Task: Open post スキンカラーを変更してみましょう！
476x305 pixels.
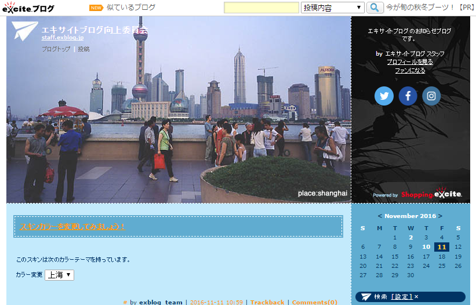Action: pyautogui.click(x=72, y=227)
